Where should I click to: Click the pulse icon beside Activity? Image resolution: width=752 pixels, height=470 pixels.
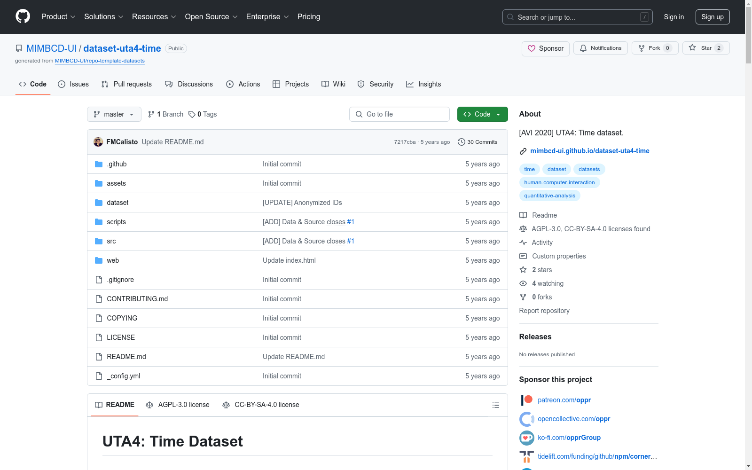[523, 243]
